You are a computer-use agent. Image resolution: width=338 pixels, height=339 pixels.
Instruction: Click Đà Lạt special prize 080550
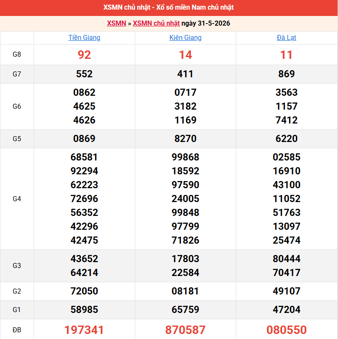pos(286,330)
